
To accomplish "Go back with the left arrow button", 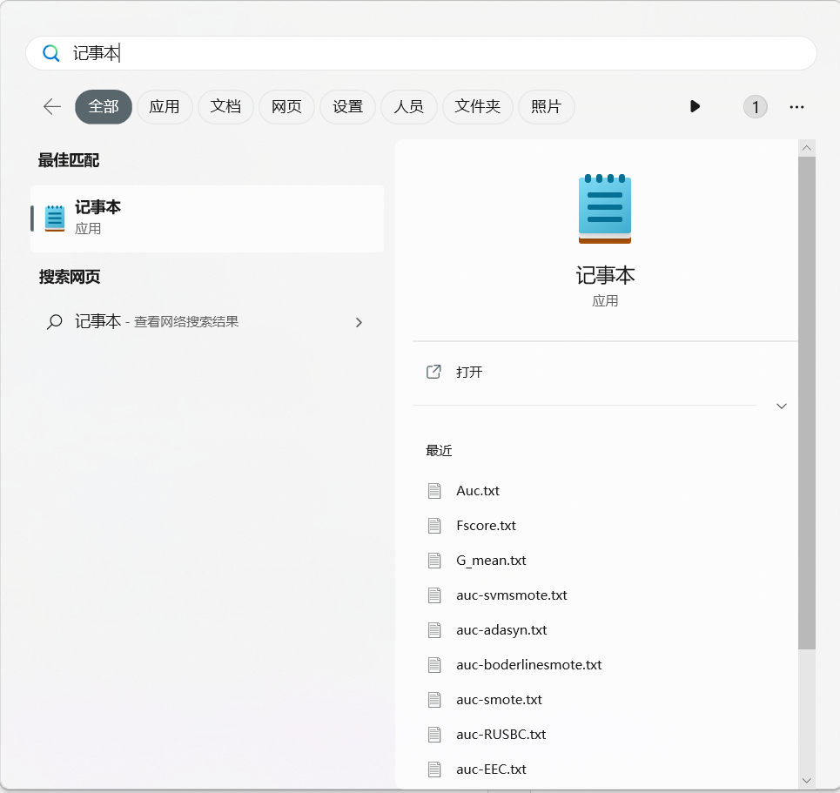I will click(x=52, y=106).
